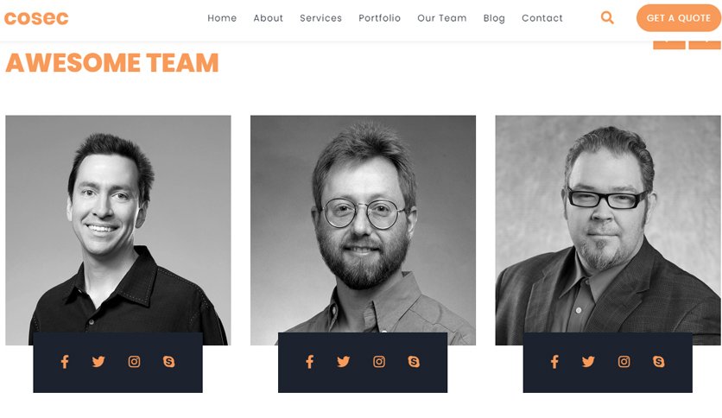Open Twitter icon under third team member

(x=588, y=362)
